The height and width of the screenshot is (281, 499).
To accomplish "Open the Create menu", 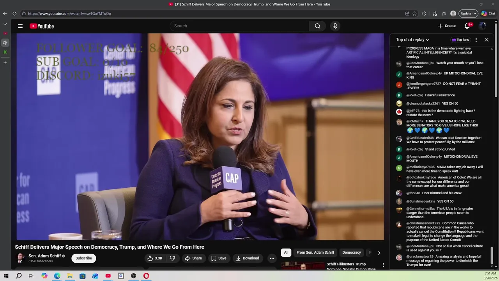I will coord(447,26).
